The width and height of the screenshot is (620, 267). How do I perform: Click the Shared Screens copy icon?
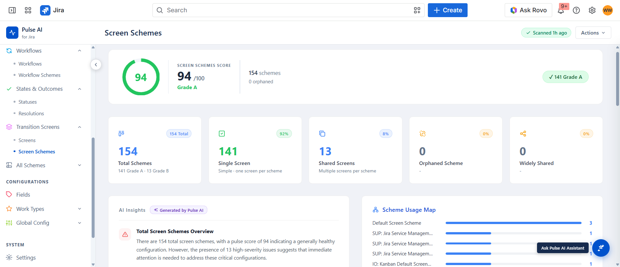[322, 134]
